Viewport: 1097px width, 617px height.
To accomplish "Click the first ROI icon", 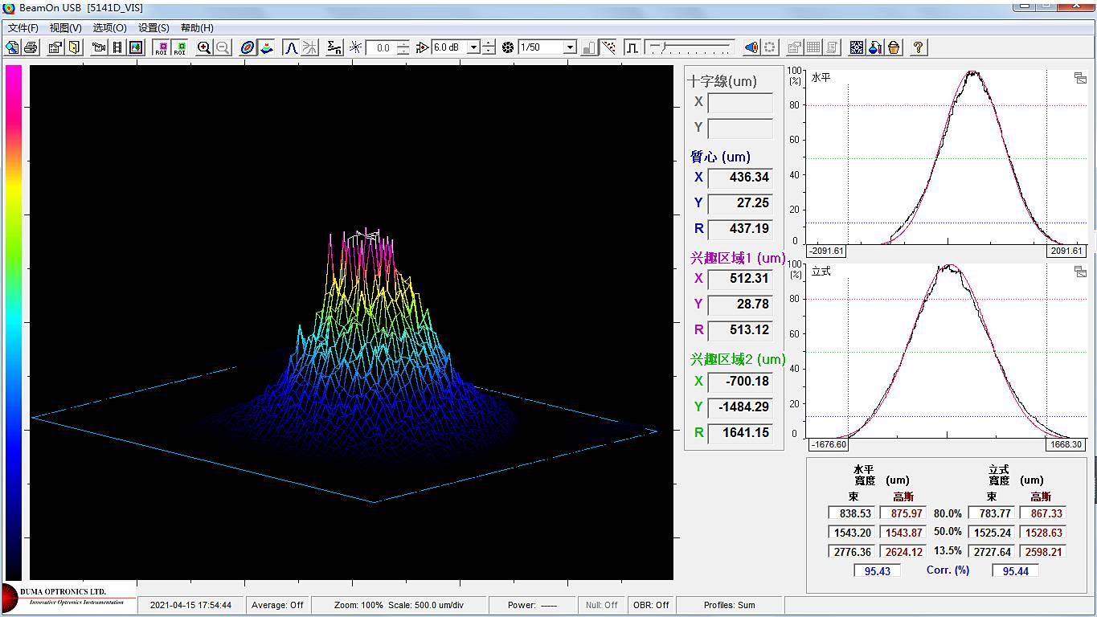I will pyautogui.click(x=162, y=47).
